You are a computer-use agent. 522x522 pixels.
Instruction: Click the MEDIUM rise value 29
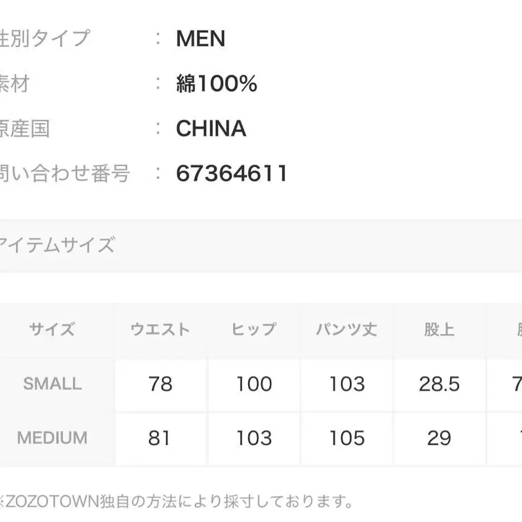tap(439, 438)
